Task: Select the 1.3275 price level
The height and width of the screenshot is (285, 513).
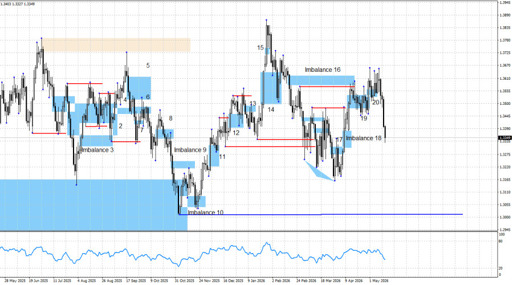Action: coord(505,154)
